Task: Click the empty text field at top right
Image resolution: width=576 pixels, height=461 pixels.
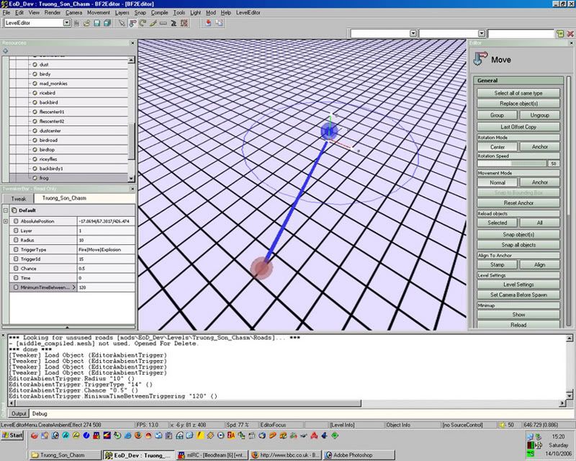Action: [x=521, y=33]
